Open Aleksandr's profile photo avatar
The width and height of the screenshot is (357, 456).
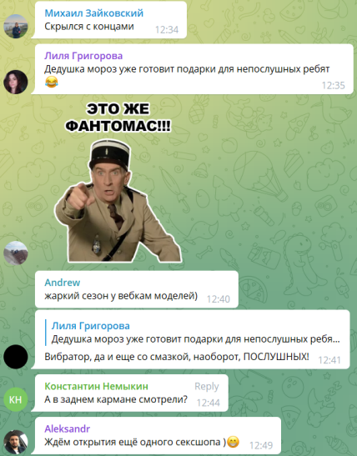[16, 442]
